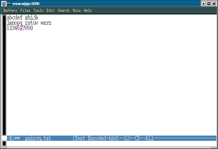This screenshot has height=149, width=218.
Task: Open the Tools menu
Action: coord(38,11)
